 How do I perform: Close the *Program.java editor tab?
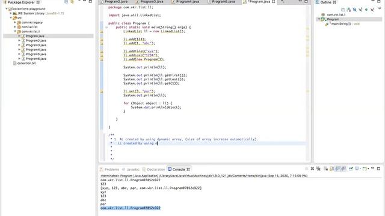coord(274,2)
